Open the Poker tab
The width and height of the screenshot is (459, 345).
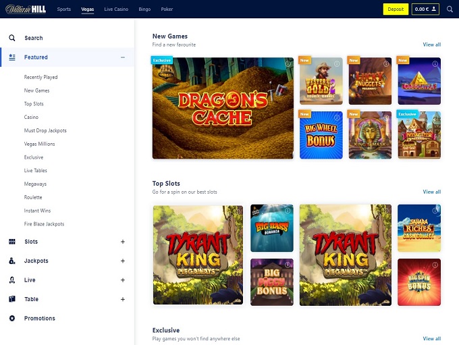pyautogui.click(x=167, y=9)
